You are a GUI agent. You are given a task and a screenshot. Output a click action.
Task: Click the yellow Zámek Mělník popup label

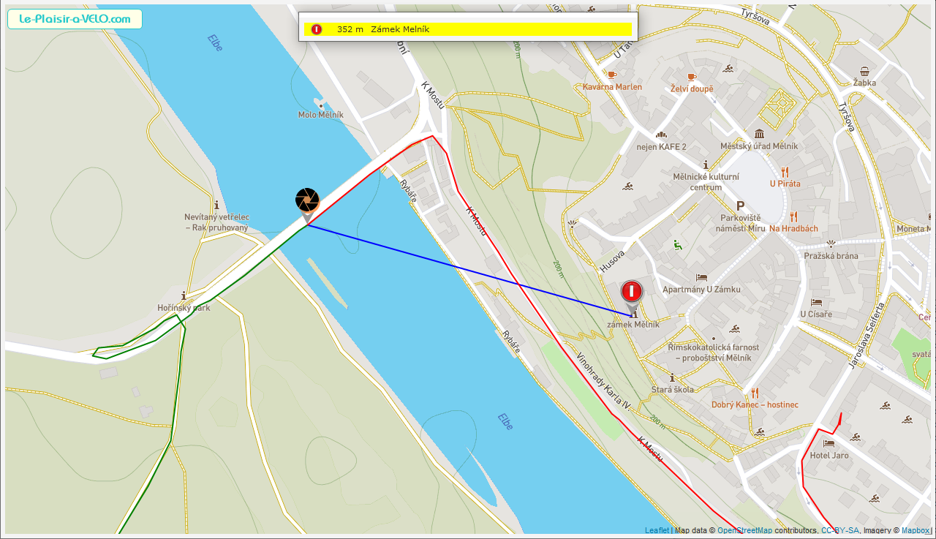click(400, 29)
